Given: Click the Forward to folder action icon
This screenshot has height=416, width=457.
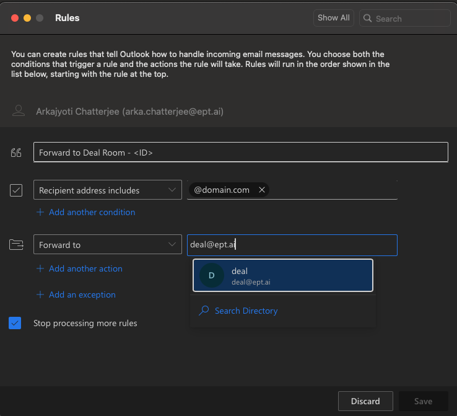Looking at the screenshot, I should 16,245.
